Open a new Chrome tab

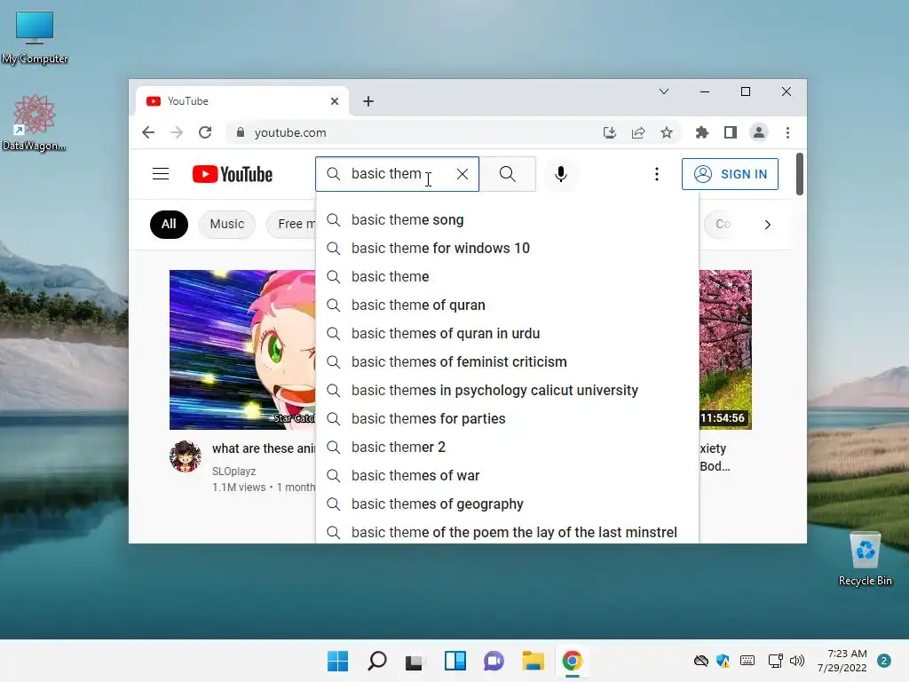coord(368,101)
